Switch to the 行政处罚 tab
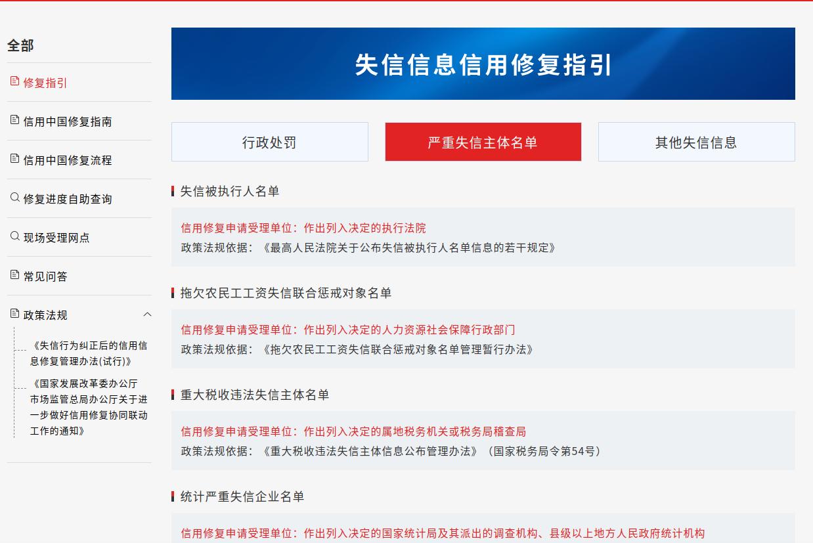 [269, 142]
